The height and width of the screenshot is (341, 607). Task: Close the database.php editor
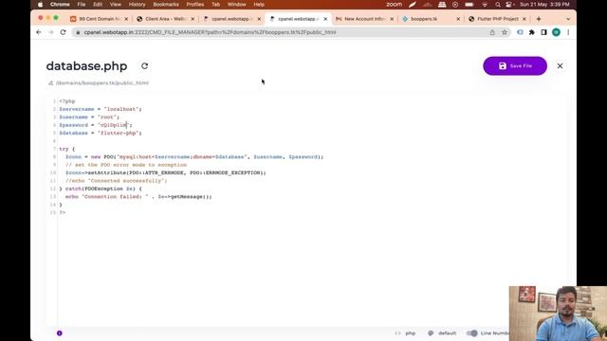point(560,66)
